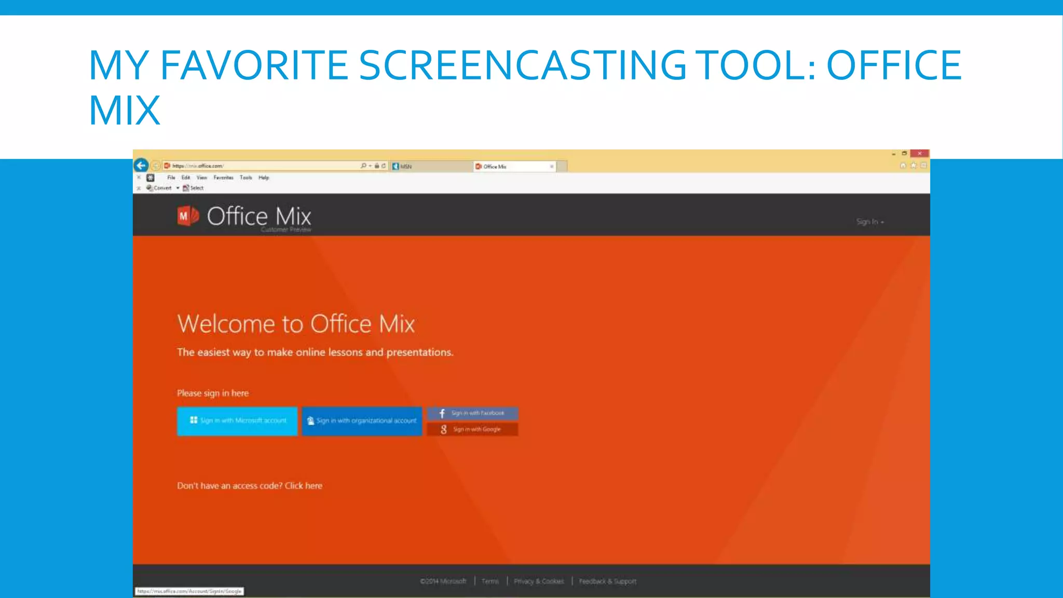The image size is (1063, 598).
Task: Click the Select toolbar button
Action: coord(193,188)
